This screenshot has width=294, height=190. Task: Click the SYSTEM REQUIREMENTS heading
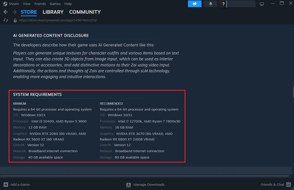[37, 94]
